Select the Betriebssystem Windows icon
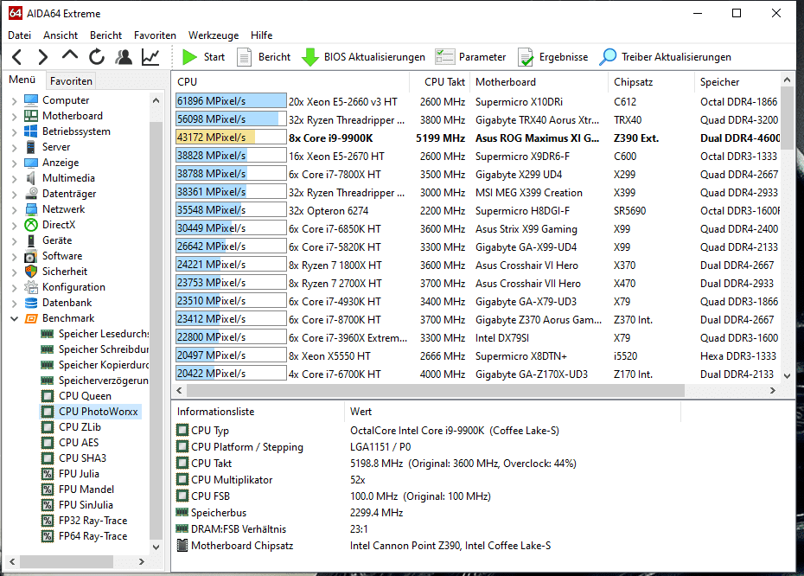The image size is (804, 576). pos(31,131)
